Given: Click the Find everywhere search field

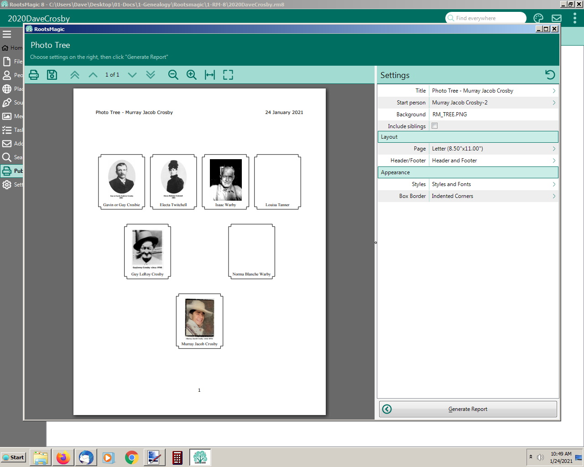Looking at the screenshot, I should coord(485,18).
